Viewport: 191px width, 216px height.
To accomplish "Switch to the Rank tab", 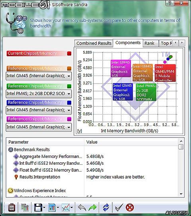I will tap(151, 43).
